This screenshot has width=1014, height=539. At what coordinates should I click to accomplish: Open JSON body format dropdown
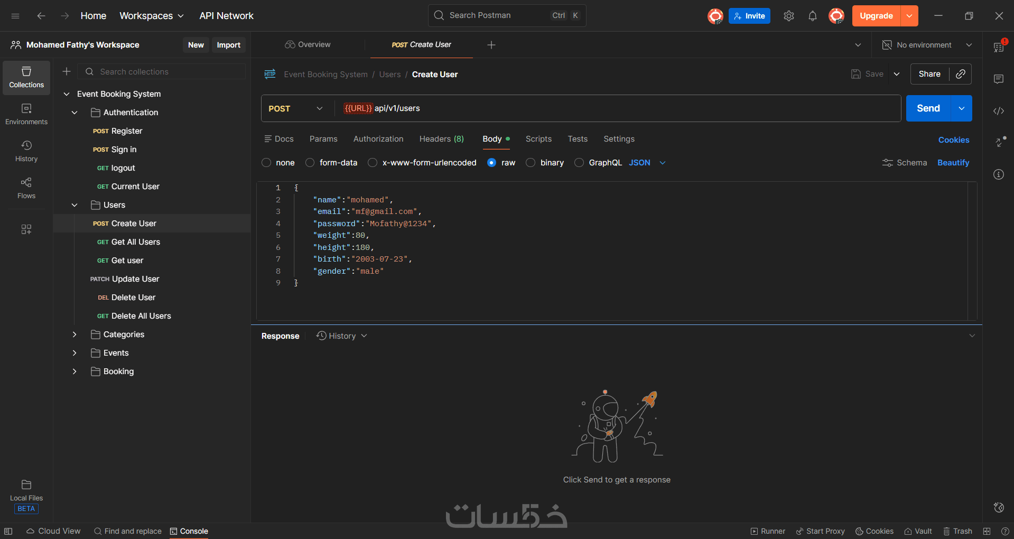(647, 163)
